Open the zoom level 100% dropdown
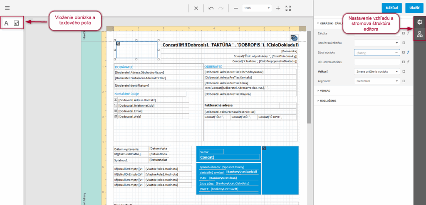Viewport: 426px width, 205px height. 257,8
